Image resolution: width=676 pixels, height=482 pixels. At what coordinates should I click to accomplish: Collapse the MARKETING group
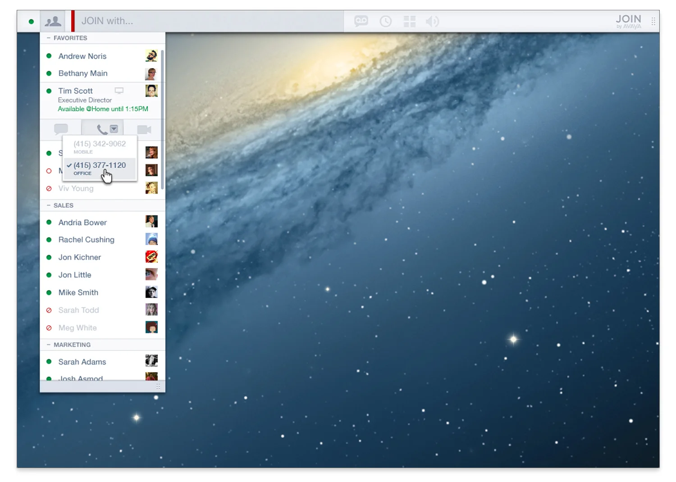coord(49,345)
